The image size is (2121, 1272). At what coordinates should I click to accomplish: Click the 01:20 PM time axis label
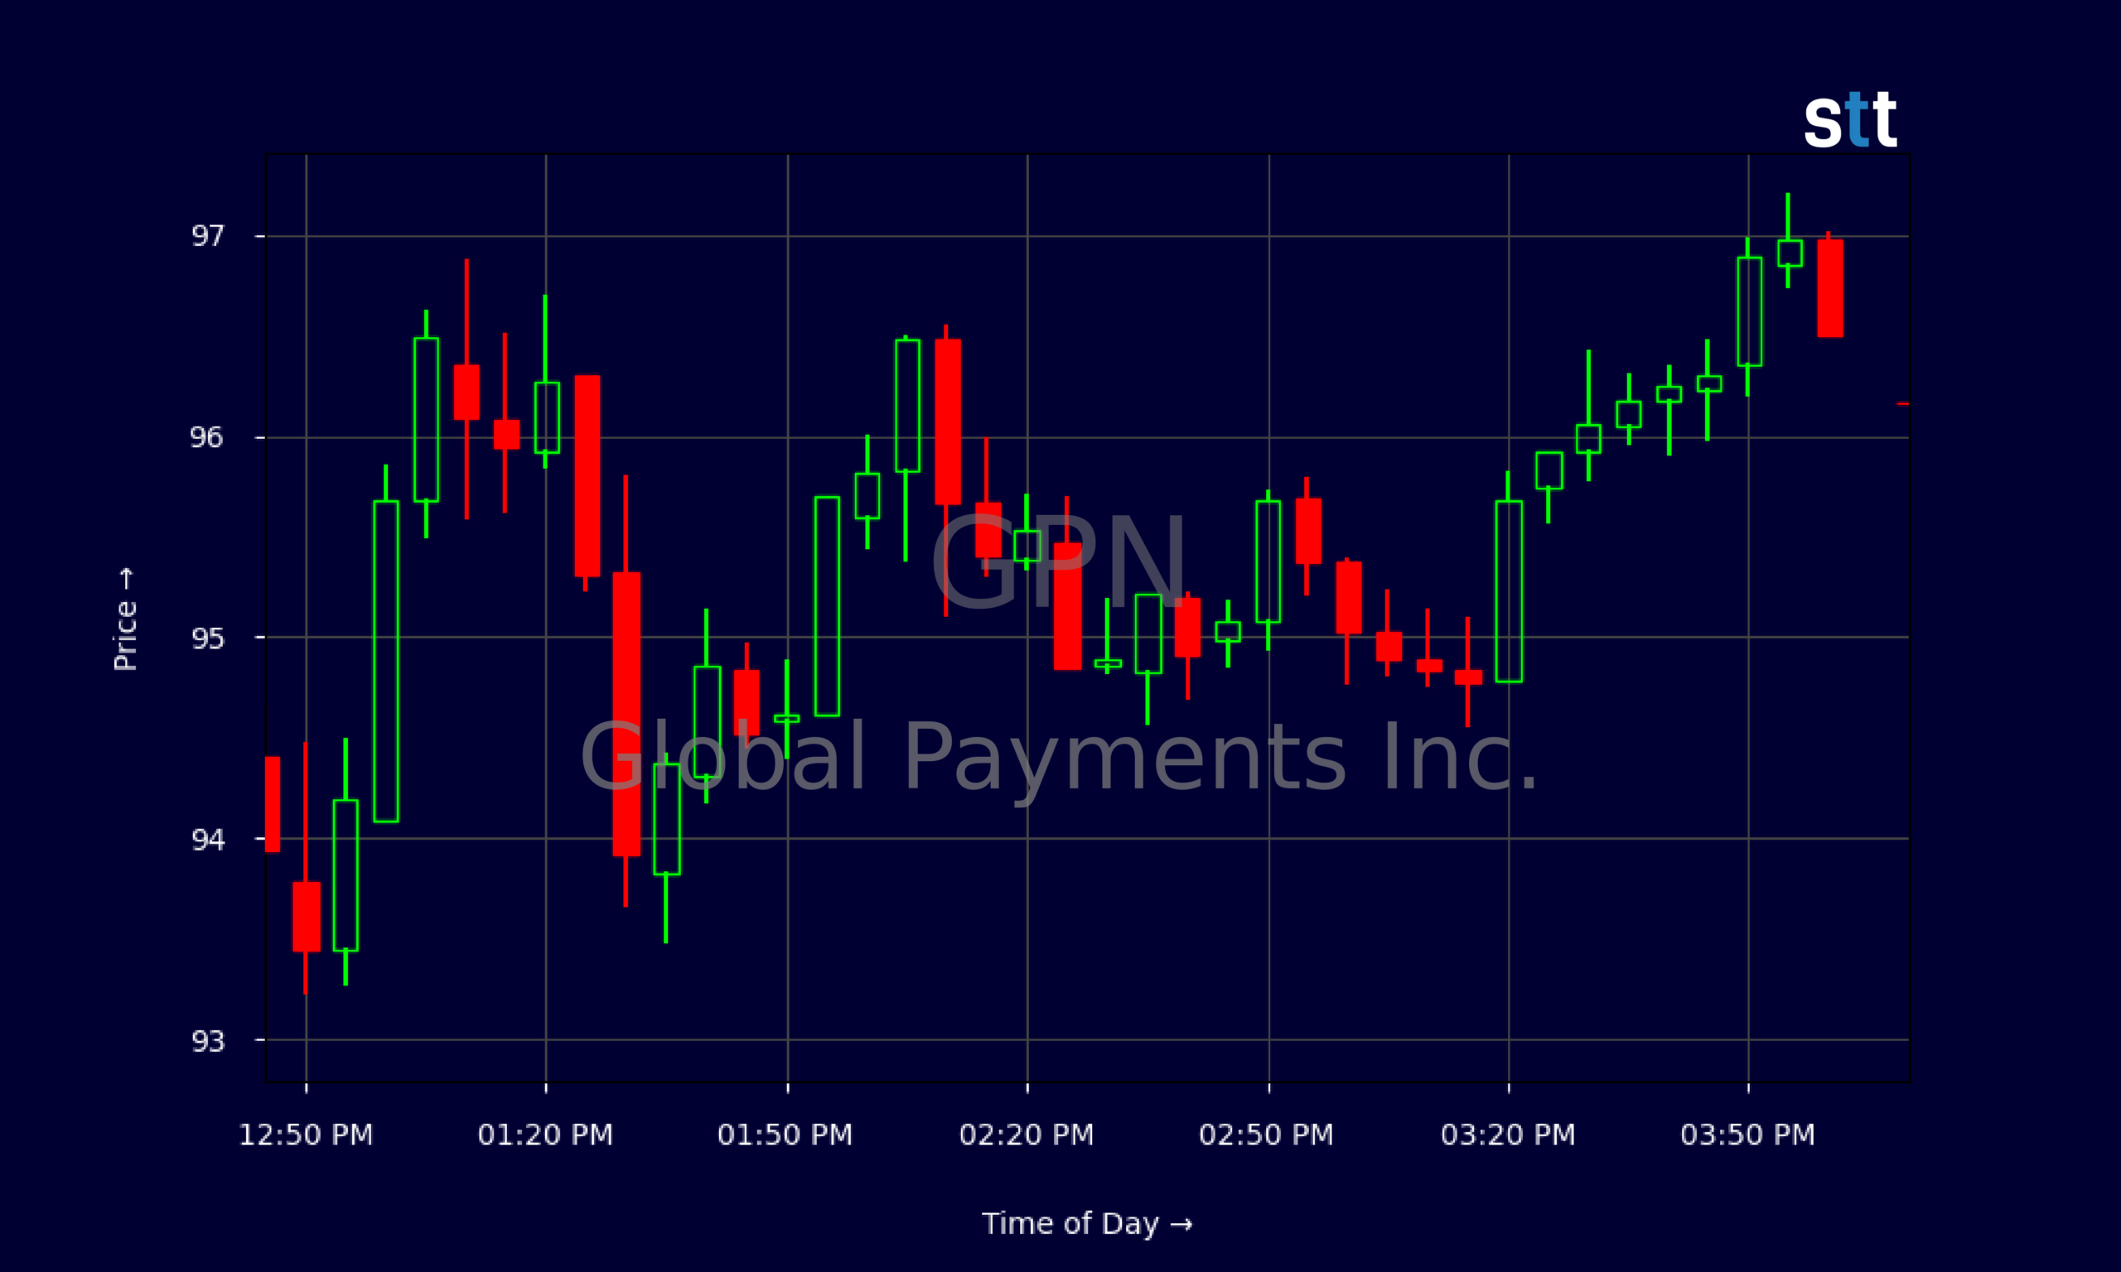(545, 1135)
